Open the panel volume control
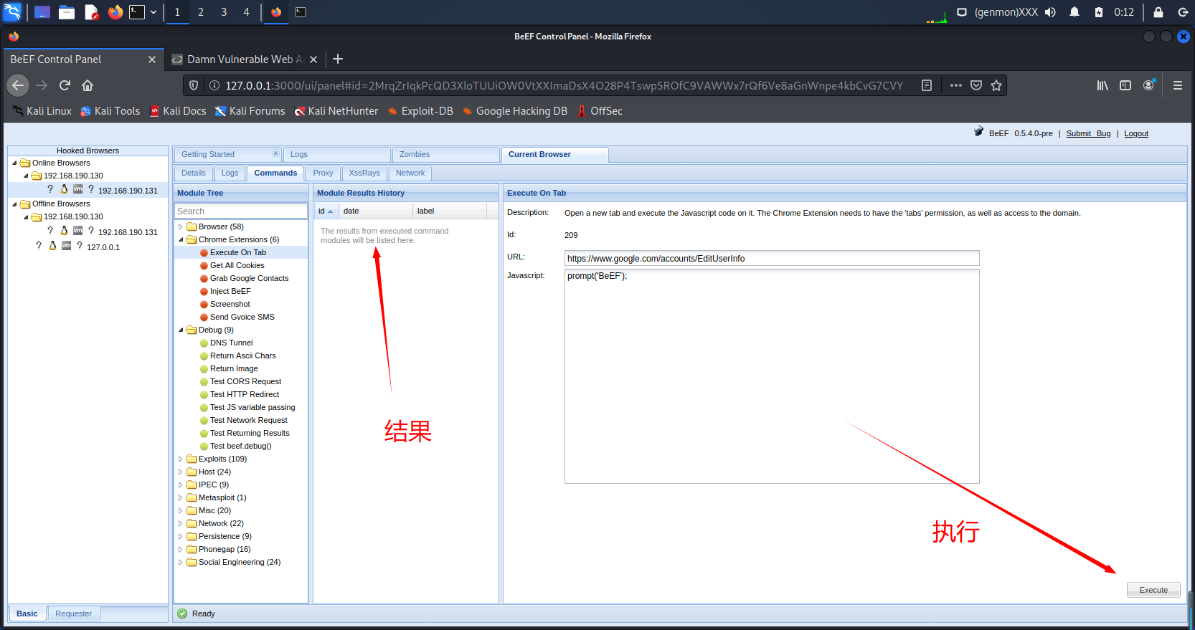 [x=1051, y=12]
